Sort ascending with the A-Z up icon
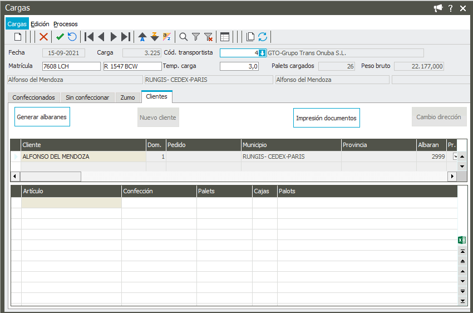 pyautogui.click(x=142, y=37)
